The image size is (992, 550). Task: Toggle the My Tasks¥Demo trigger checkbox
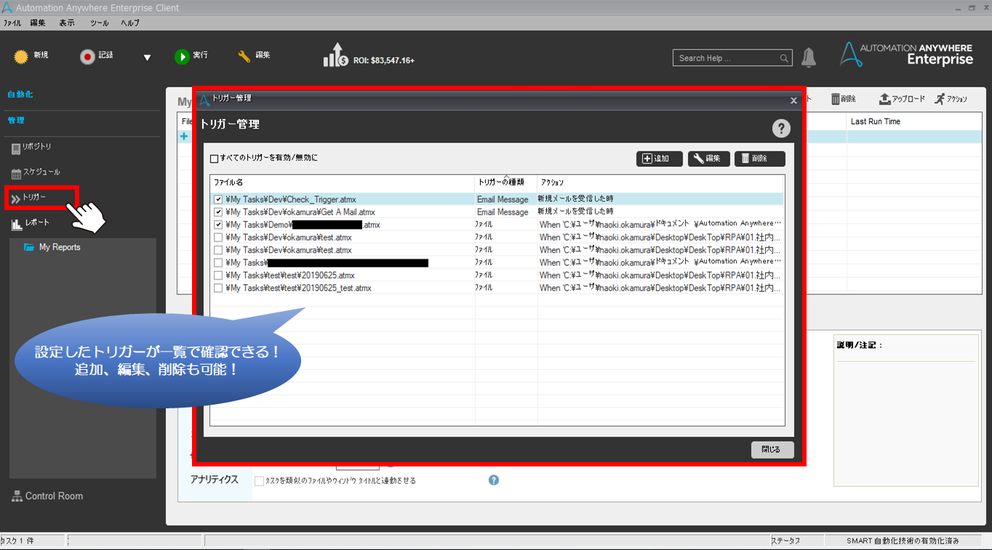coord(218,225)
